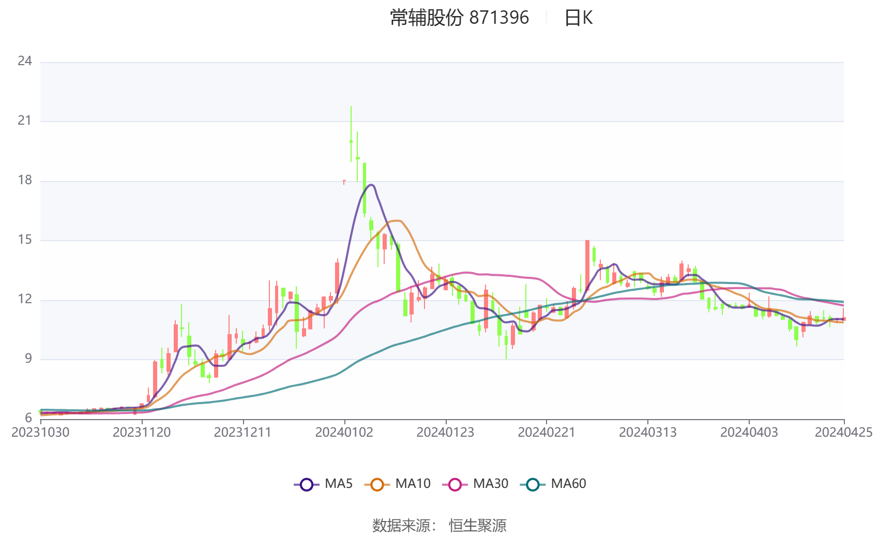Image resolution: width=879 pixels, height=535 pixels.
Task: Select the 日K period label
Action: pyautogui.click(x=578, y=18)
